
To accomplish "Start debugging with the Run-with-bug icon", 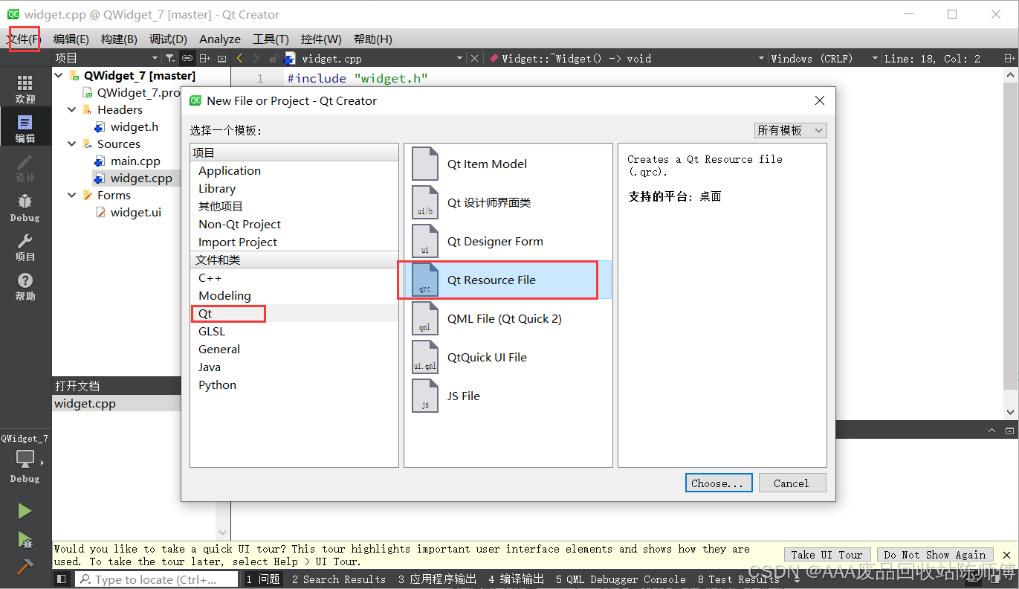I will (25, 540).
